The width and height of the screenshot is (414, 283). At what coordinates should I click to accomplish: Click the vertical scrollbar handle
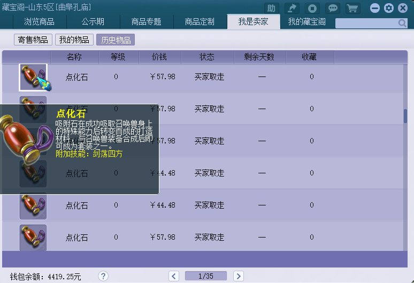pos(405,116)
